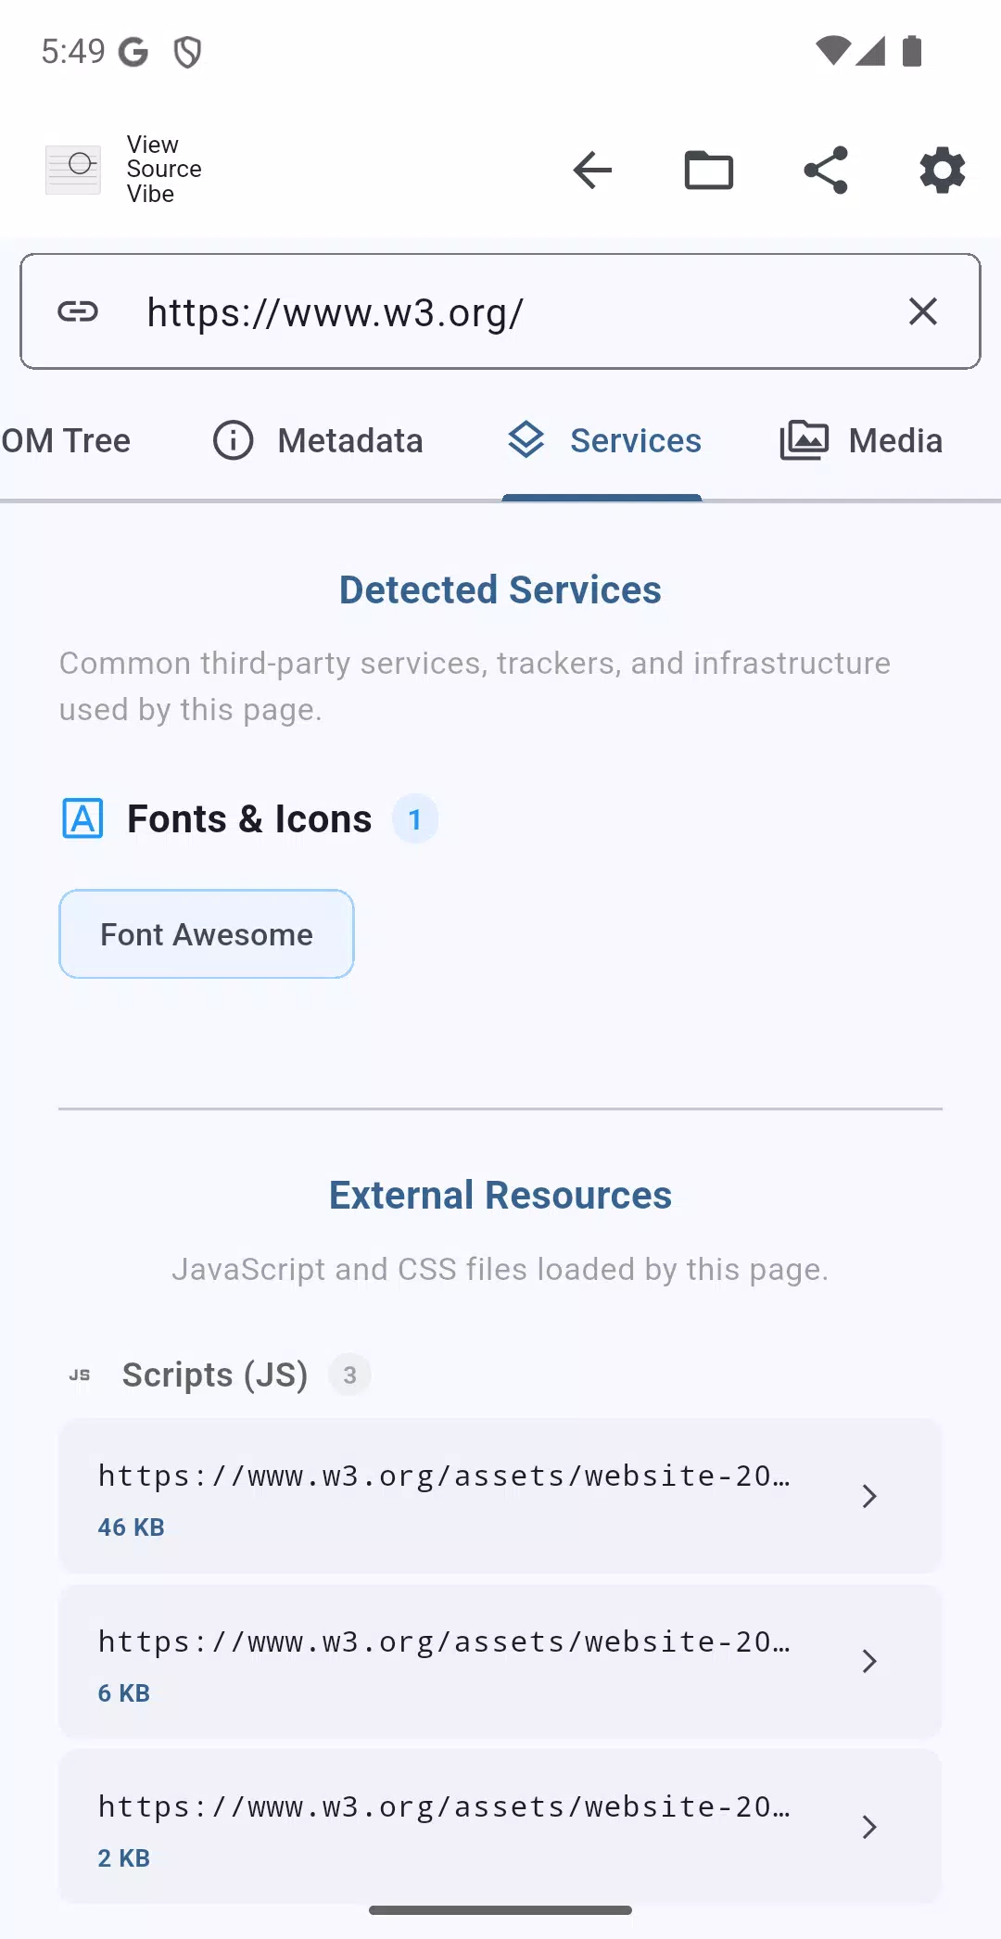Viewport: 1001px width, 1939px height.
Task: Expand the 6 KB script entry chevron
Action: 869,1661
